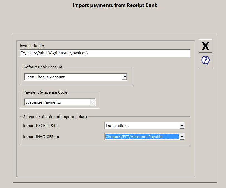This screenshot has width=226, height=188.
Task: Click the Default Bank Account group title
Action: click(x=43, y=67)
